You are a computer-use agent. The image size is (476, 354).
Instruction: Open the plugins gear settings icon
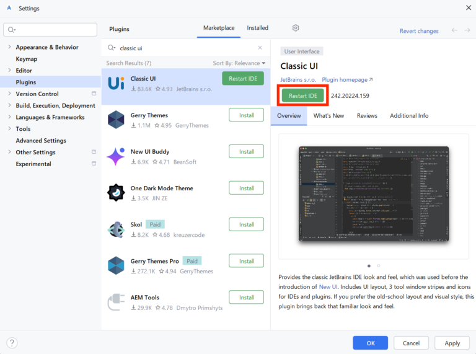pos(296,28)
